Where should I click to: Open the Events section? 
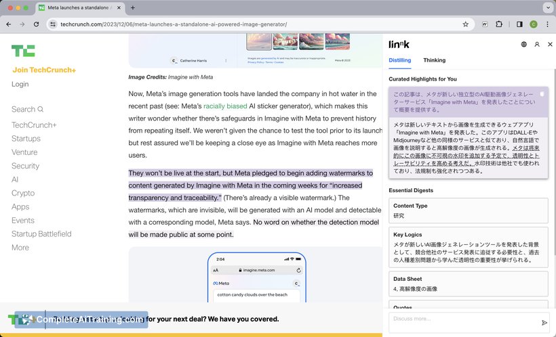pyautogui.click(x=22, y=220)
